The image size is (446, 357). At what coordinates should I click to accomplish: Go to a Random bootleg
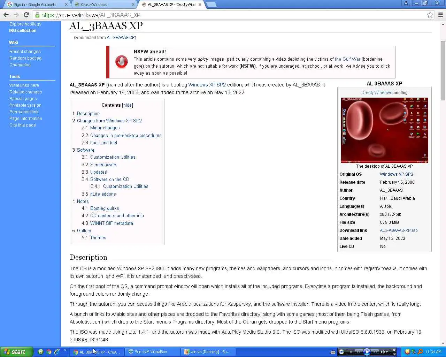[25, 58]
